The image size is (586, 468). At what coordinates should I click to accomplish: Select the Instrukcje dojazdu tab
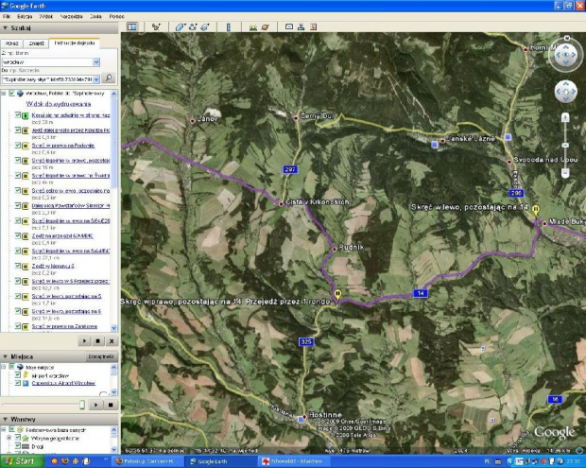[x=75, y=43]
